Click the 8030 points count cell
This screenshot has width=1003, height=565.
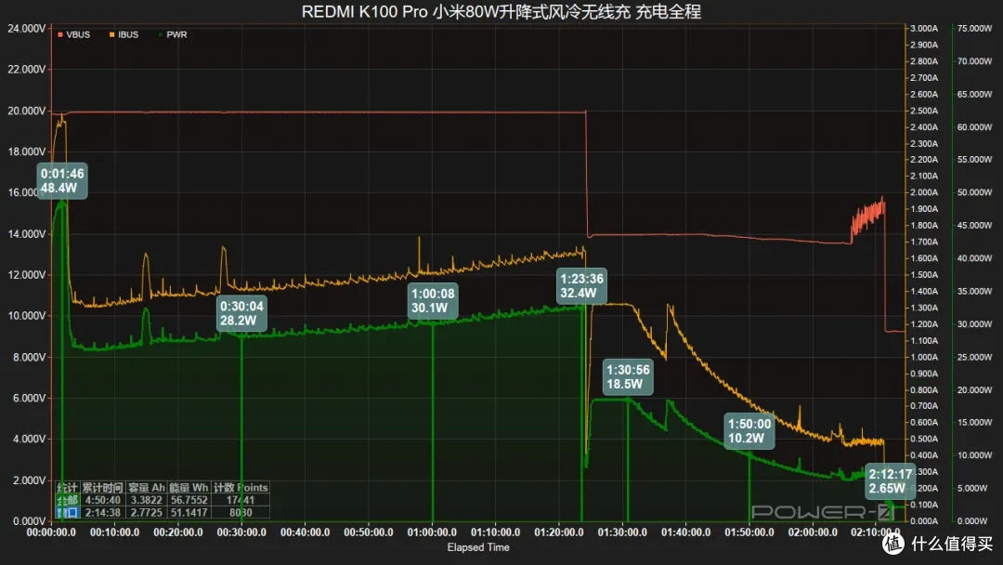tap(241, 512)
